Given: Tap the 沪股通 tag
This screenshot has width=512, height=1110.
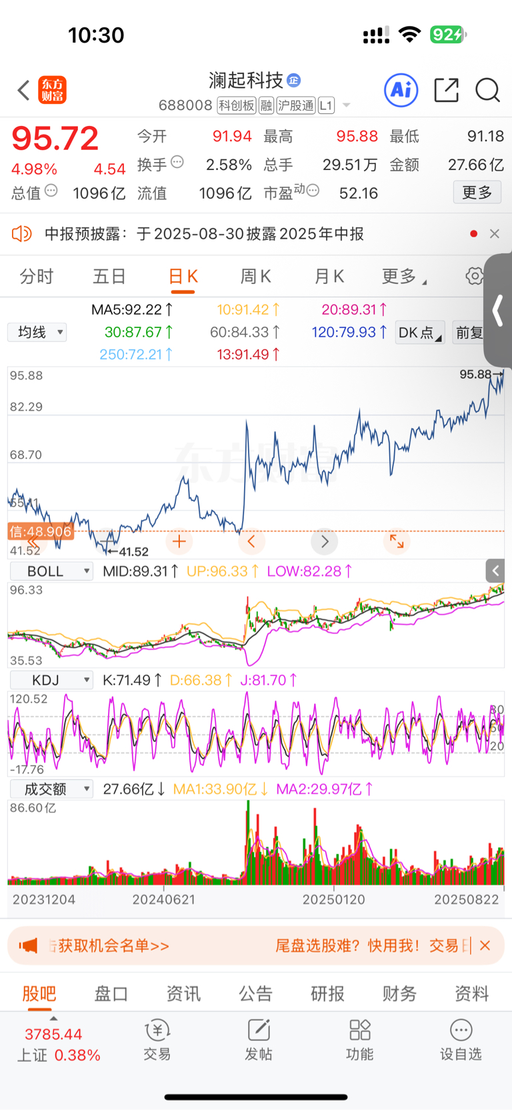Looking at the screenshot, I should tap(296, 105).
